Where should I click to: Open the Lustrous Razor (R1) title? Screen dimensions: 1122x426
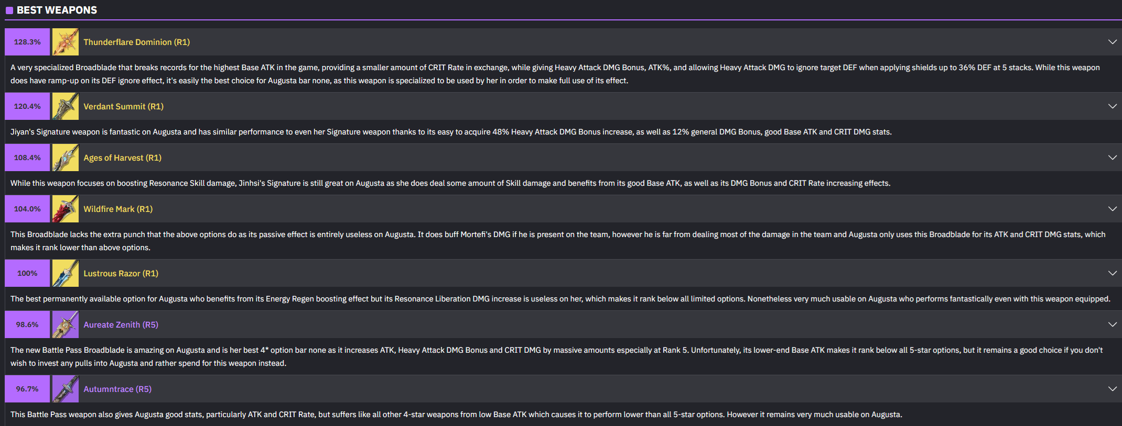(121, 273)
